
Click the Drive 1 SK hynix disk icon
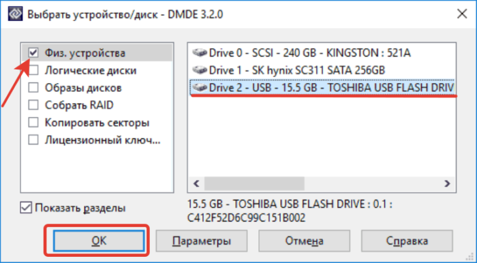pos(200,70)
